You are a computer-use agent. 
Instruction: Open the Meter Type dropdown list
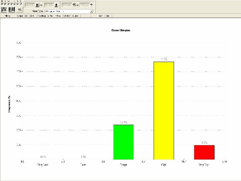(x=92, y=11)
